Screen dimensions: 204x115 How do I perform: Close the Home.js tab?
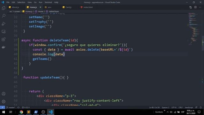[x=40, y=7]
